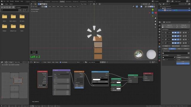Open the Window menu
The height and width of the screenshot is (107, 191).
[17, 1]
